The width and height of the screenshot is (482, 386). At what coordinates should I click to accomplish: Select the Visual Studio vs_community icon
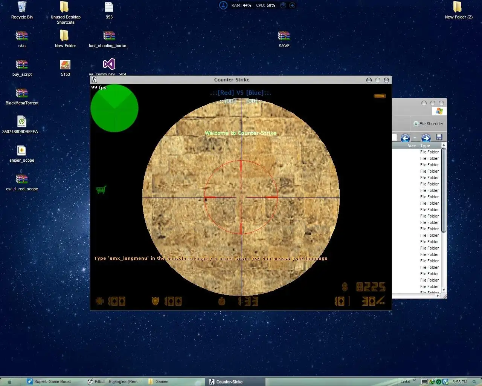click(x=109, y=64)
